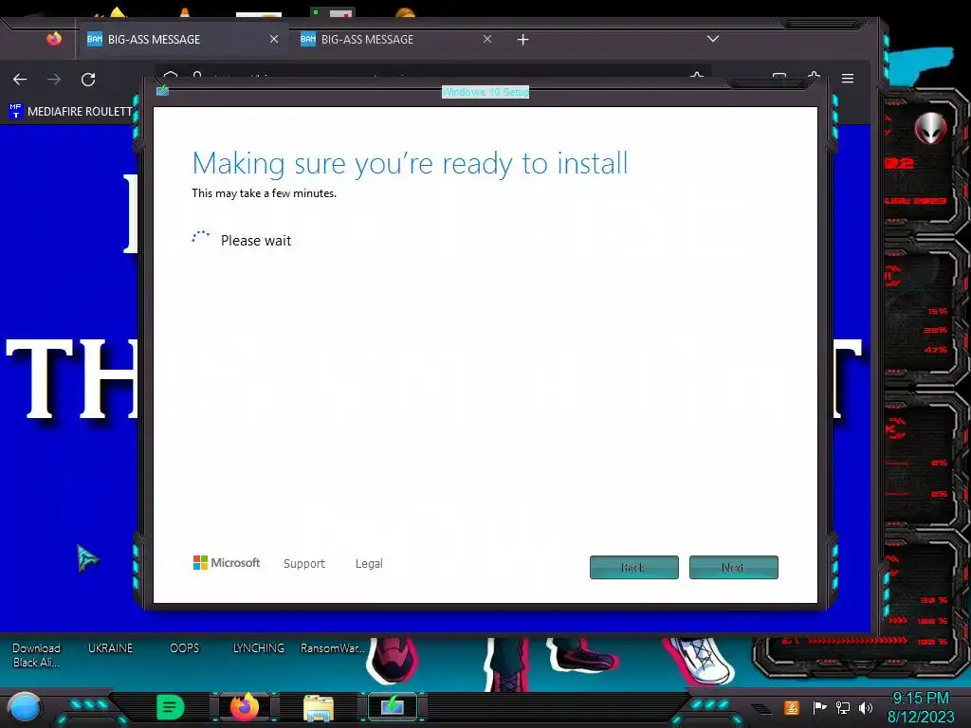The height and width of the screenshot is (728, 971).
Task: Click the Alienware head gadget icon
Action: 930,129
